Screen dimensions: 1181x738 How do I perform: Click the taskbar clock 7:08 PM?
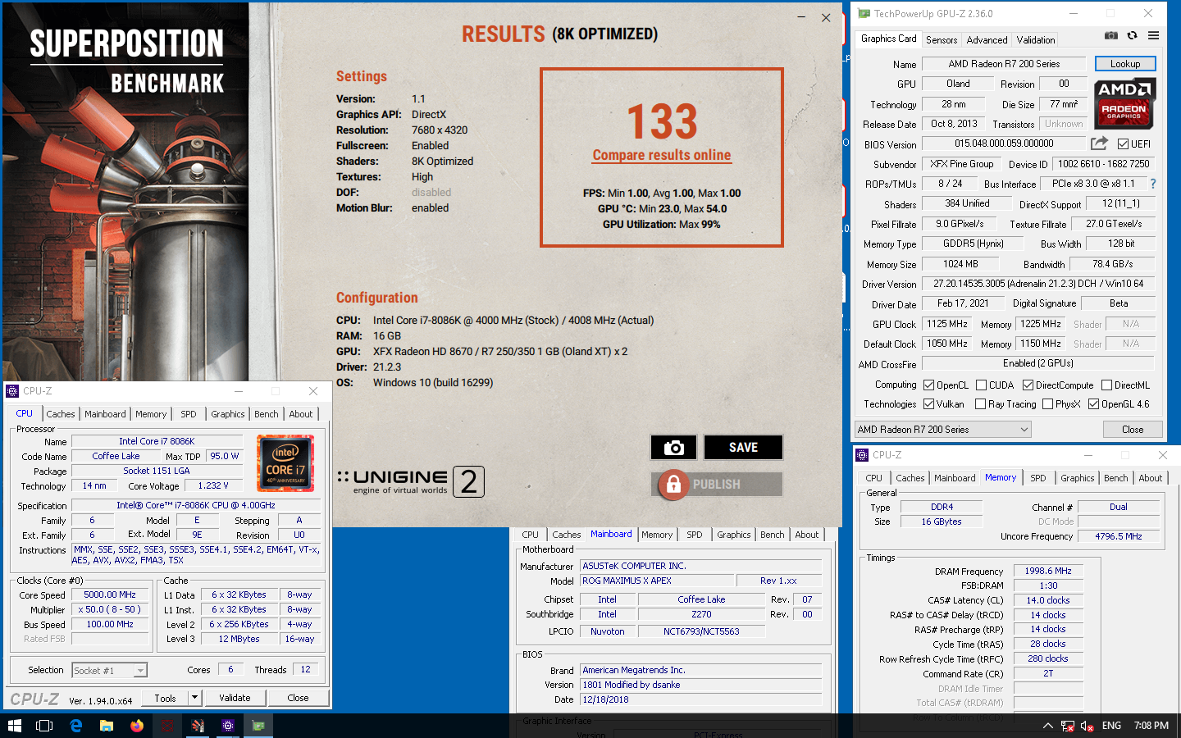1151,726
